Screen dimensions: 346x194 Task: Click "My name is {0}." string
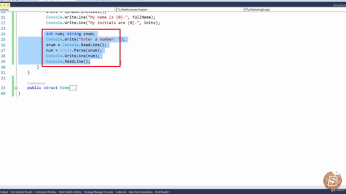(108, 17)
